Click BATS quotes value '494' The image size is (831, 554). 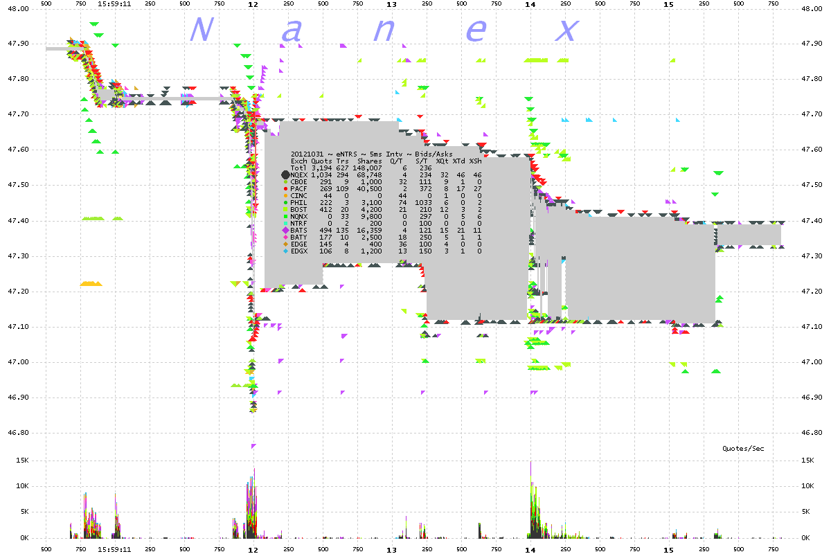[325, 230]
